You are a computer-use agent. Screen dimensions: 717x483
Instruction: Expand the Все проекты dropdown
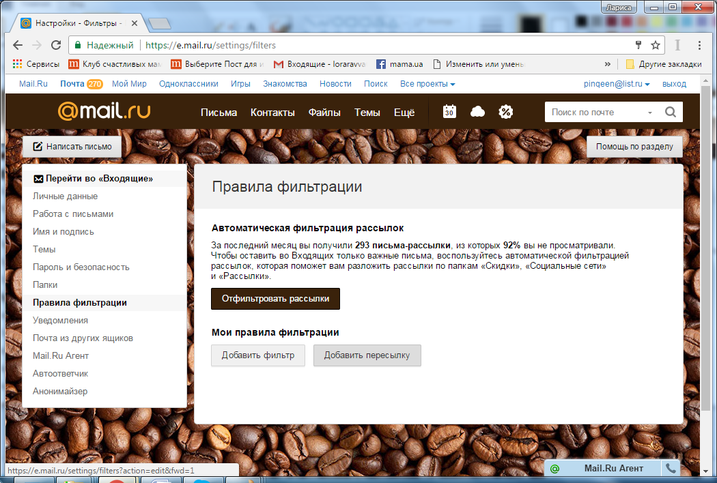tap(427, 84)
